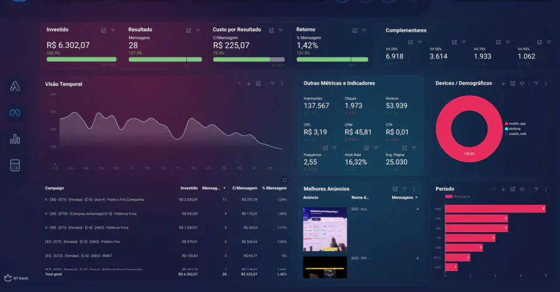Sort Melhores Anúncios by Mensagens column arrow
Image resolution: width=560 pixels, height=292 pixels.
(416, 197)
